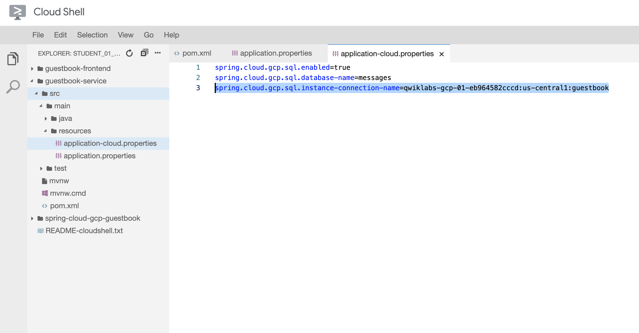Click the instance-connection-name key on line 3
This screenshot has height=333, width=639.
[307, 88]
